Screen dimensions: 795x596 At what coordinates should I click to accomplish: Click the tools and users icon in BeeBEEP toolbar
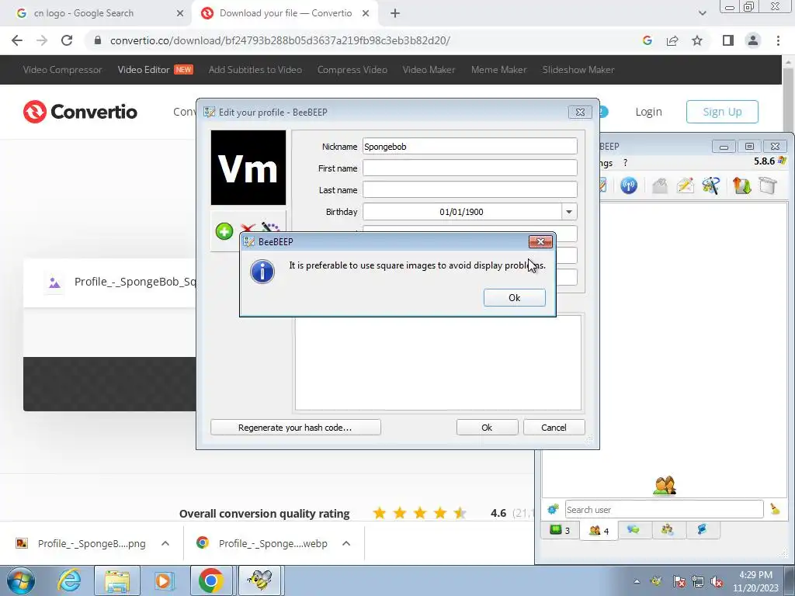pos(710,185)
